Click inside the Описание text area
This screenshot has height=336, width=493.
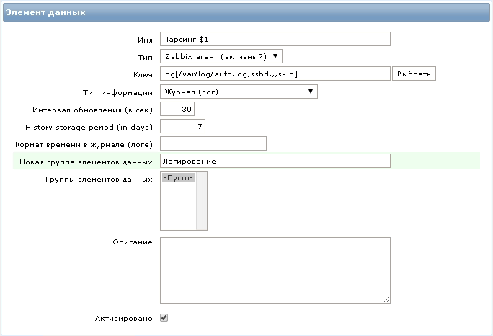point(275,270)
